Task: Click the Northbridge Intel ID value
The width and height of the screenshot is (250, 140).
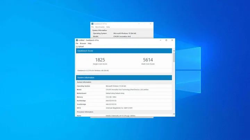Action: 111,101
